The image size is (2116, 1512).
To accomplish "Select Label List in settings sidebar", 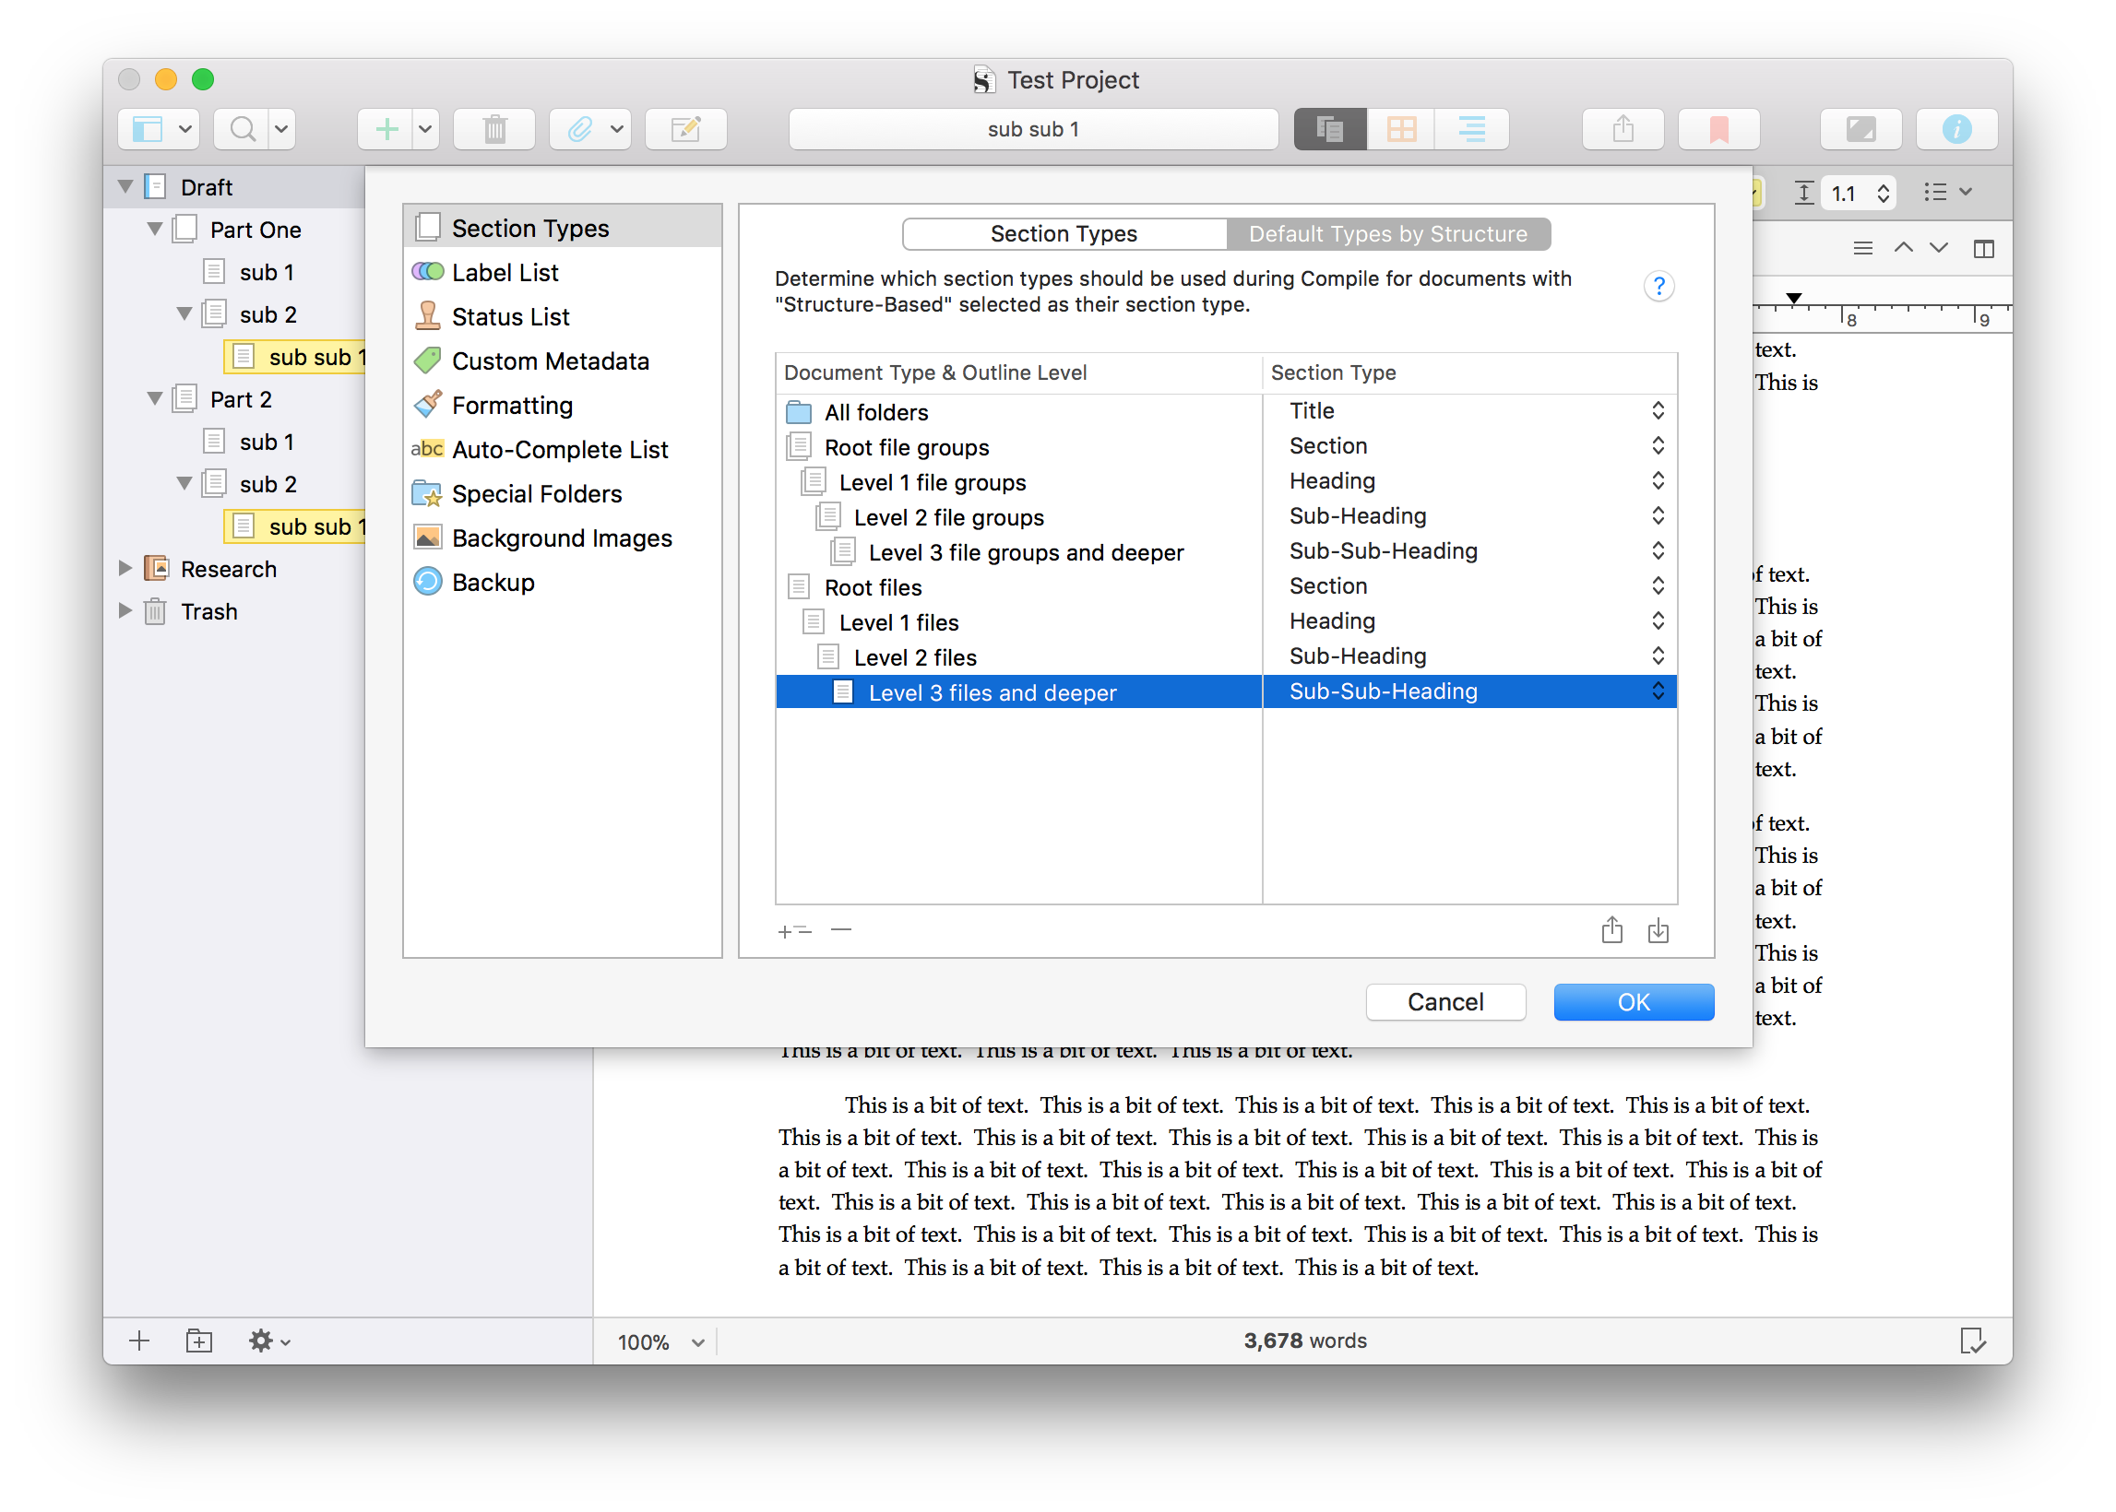I will click(505, 273).
